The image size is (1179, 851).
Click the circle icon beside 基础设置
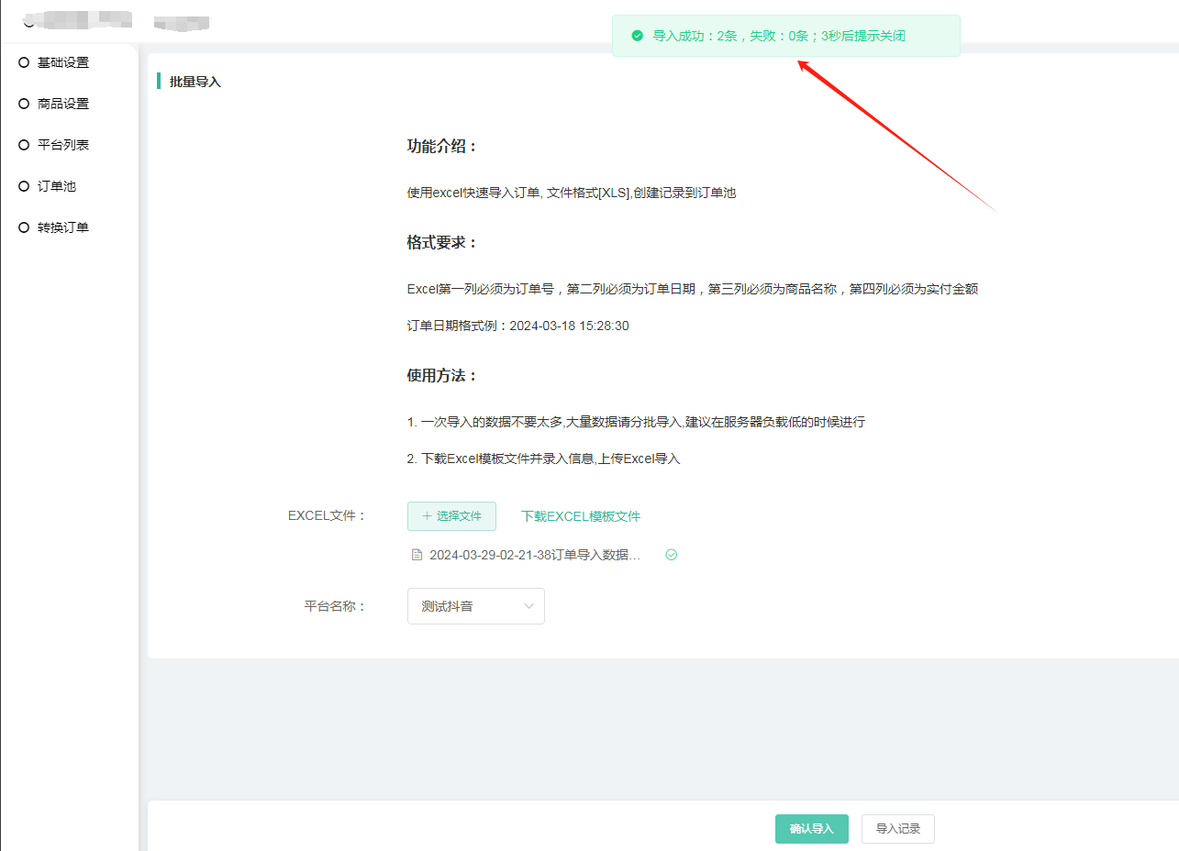pyautogui.click(x=25, y=62)
